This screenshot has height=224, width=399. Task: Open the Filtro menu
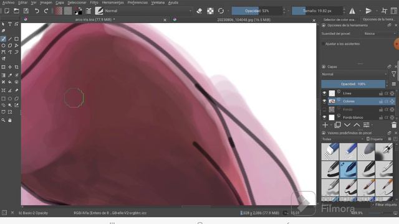coord(94,2)
